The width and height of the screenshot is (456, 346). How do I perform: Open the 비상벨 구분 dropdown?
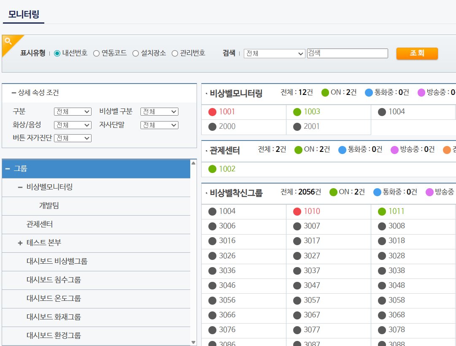click(x=159, y=111)
